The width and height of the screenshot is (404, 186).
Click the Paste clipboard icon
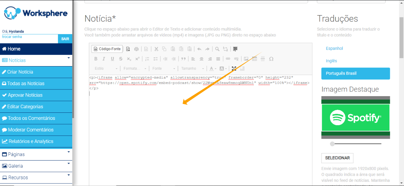click(x=173, y=49)
